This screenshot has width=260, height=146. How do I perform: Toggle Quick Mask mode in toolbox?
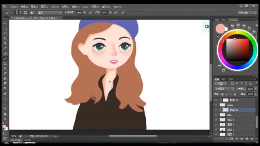point(5,133)
